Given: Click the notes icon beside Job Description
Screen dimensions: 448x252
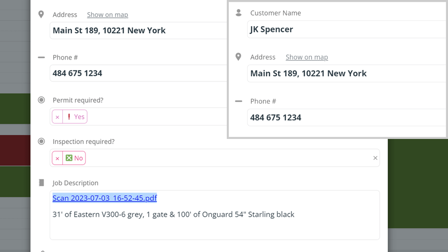Looking at the screenshot, I should click(x=41, y=183).
